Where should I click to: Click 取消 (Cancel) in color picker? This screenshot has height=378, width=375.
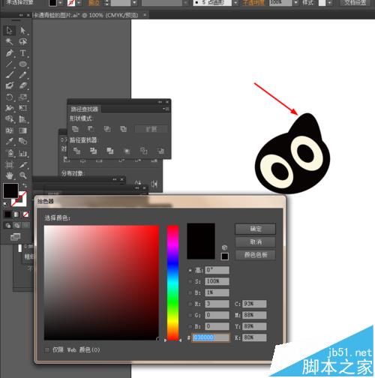(255, 241)
